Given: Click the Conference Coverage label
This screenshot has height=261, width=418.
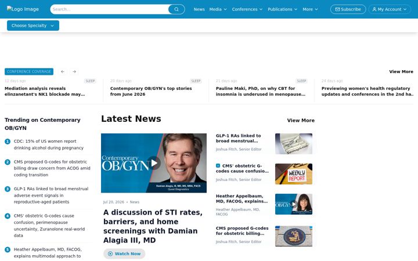Looking at the screenshot, I should [x=29, y=72].
